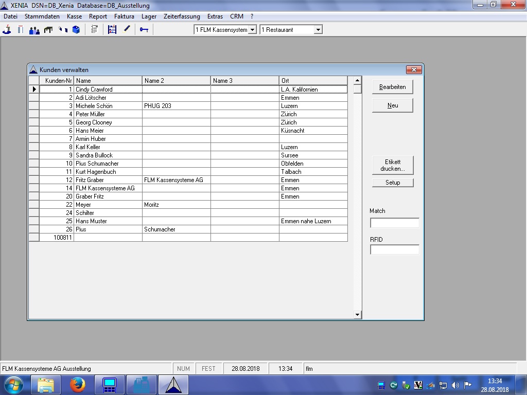Click the ship icon in toolbar
This screenshot has width=527, height=395.
pyautogui.click(x=7, y=30)
